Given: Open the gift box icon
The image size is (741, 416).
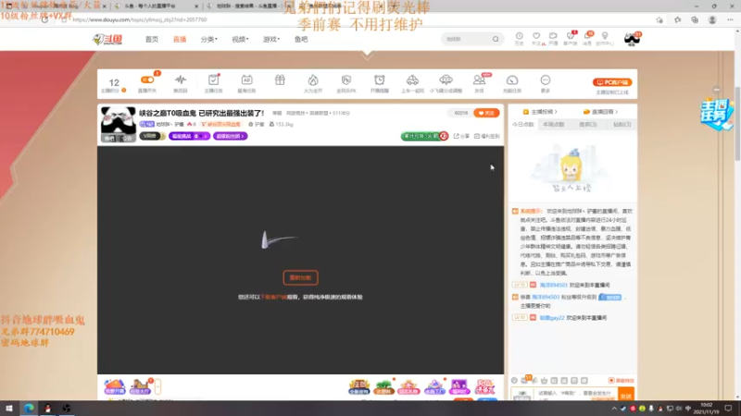Looking at the screenshot, I should click(280, 80).
